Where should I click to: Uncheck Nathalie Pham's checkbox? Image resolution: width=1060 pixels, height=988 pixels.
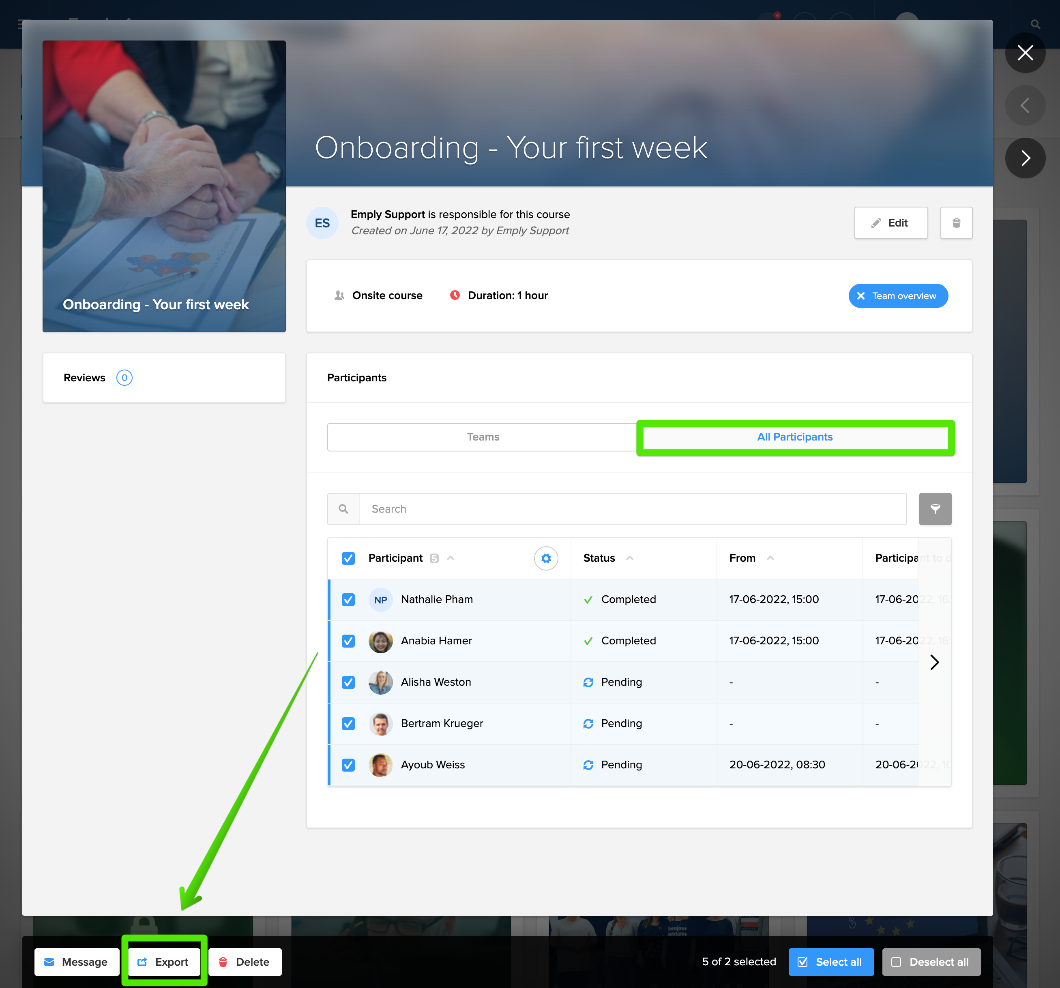point(348,599)
